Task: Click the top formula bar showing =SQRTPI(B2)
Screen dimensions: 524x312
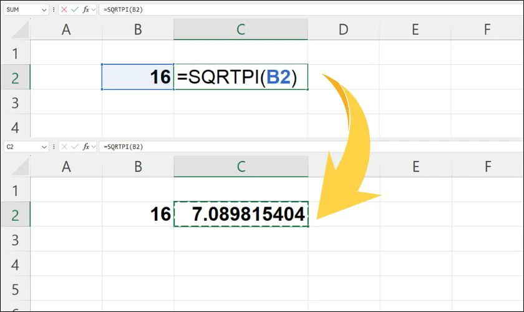Action: (x=311, y=10)
